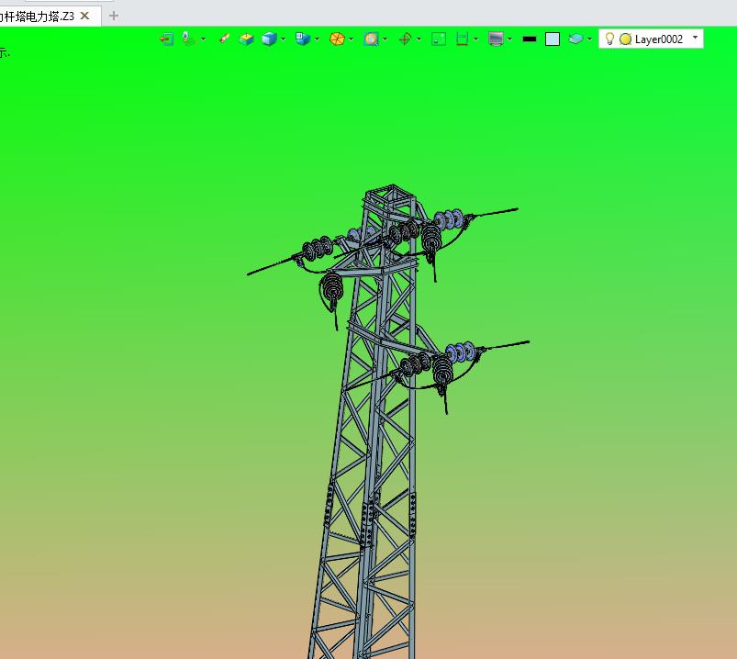Expand dropdown beside the blue cube
This screenshot has width=737, height=659.
283,39
